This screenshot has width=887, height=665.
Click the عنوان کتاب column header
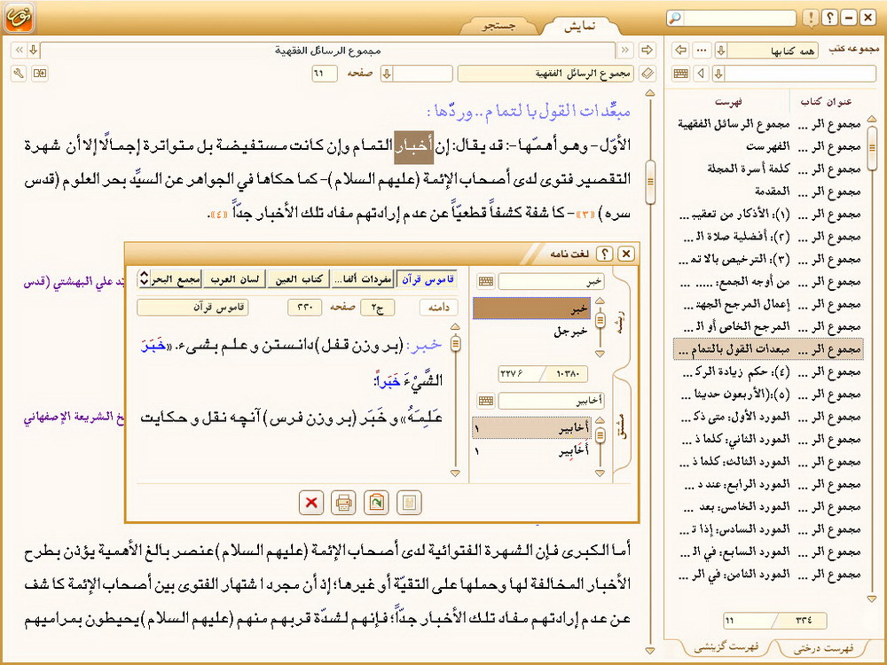pyautogui.click(x=826, y=101)
